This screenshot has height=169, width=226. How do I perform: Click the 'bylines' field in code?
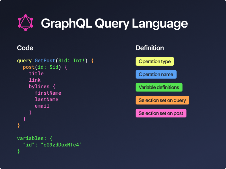click(39, 86)
